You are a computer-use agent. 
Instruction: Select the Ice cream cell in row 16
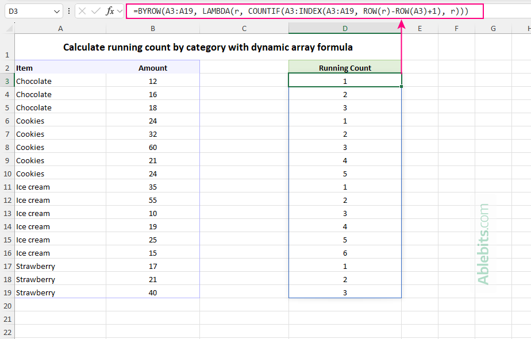(x=60, y=253)
